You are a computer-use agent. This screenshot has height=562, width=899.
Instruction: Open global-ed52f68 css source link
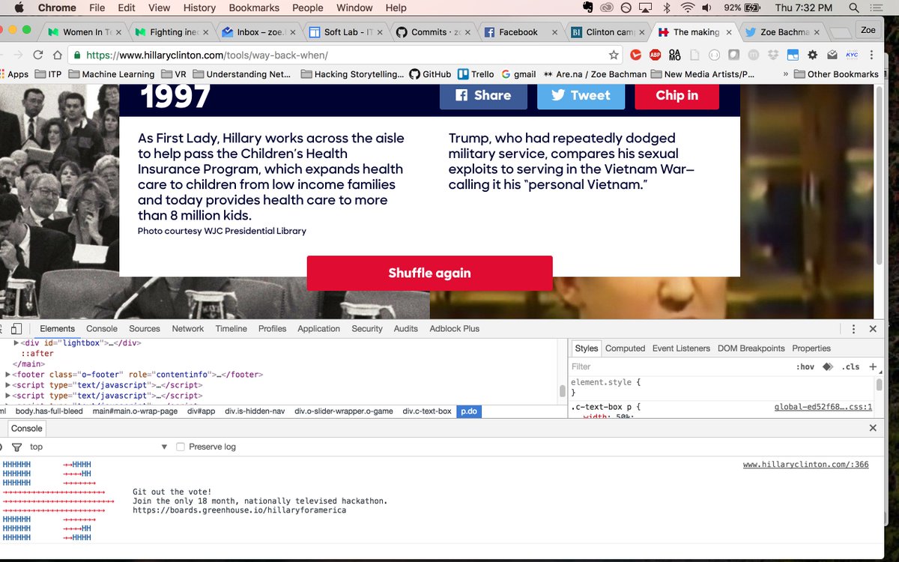pyautogui.click(x=823, y=407)
